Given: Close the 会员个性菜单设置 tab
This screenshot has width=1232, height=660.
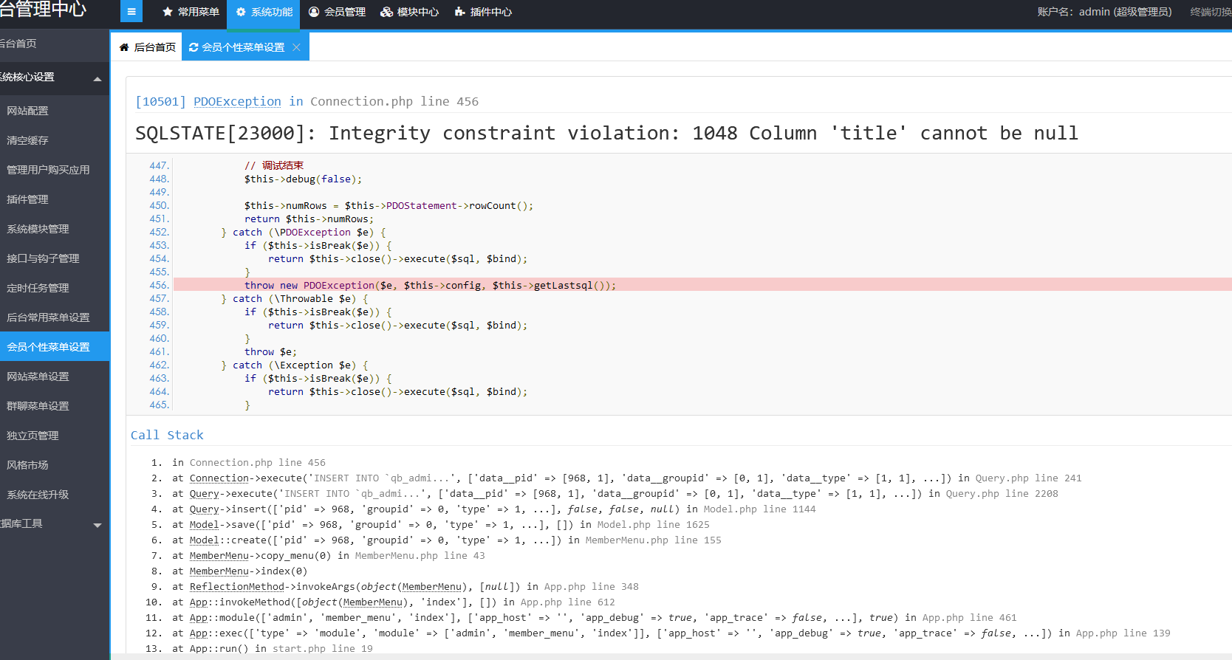Looking at the screenshot, I should pos(296,47).
